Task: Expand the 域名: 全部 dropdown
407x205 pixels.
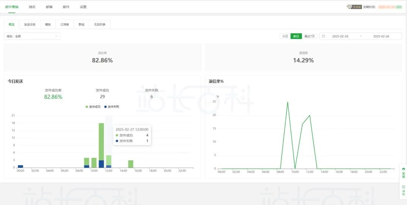Action: pos(32,36)
